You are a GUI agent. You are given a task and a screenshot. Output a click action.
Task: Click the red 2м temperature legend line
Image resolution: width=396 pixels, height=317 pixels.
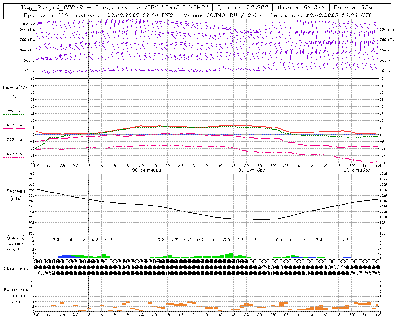[14, 100]
